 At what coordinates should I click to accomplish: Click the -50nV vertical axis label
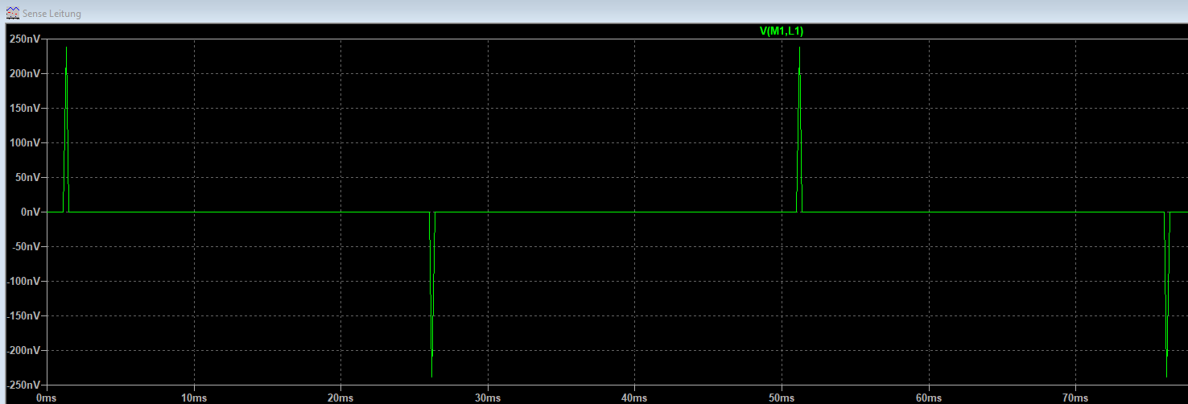pos(24,246)
